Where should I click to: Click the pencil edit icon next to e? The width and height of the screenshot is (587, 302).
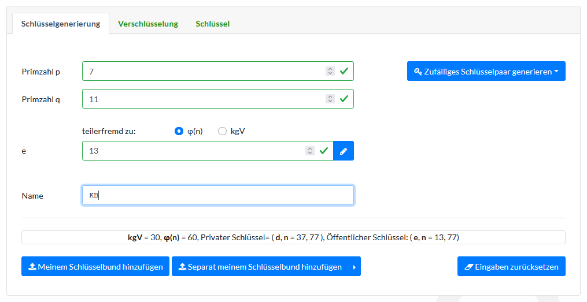point(344,151)
